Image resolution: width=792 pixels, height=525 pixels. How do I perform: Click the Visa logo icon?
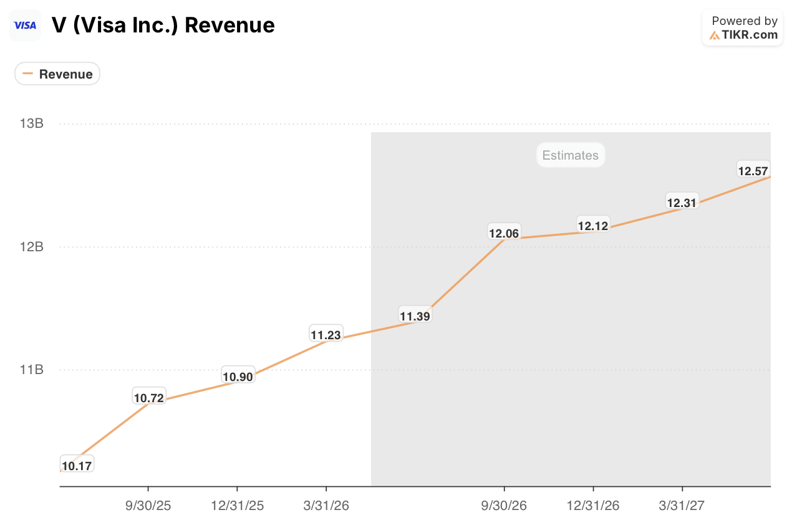26,26
